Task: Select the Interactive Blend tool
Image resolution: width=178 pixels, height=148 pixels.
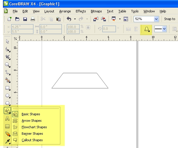Action: (x=8, y=134)
